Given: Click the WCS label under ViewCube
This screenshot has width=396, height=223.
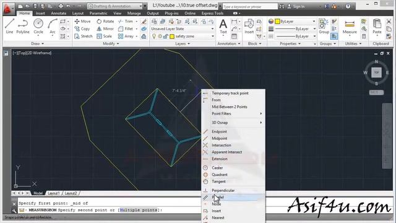Looking at the screenshot, I should click(376, 92).
